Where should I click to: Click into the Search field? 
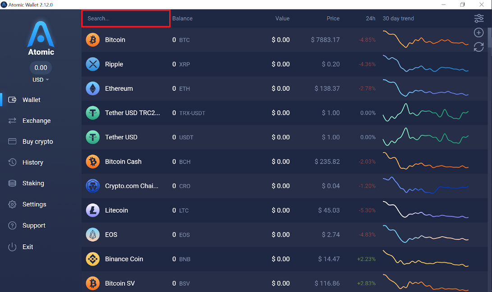[126, 18]
